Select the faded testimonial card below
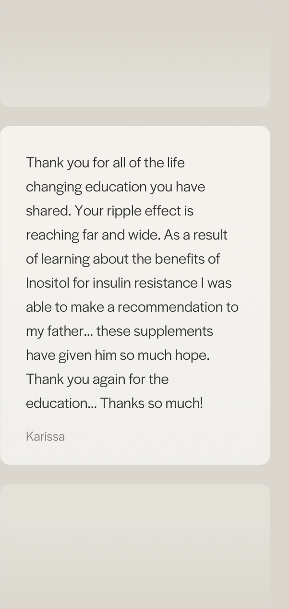 click(x=135, y=546)
